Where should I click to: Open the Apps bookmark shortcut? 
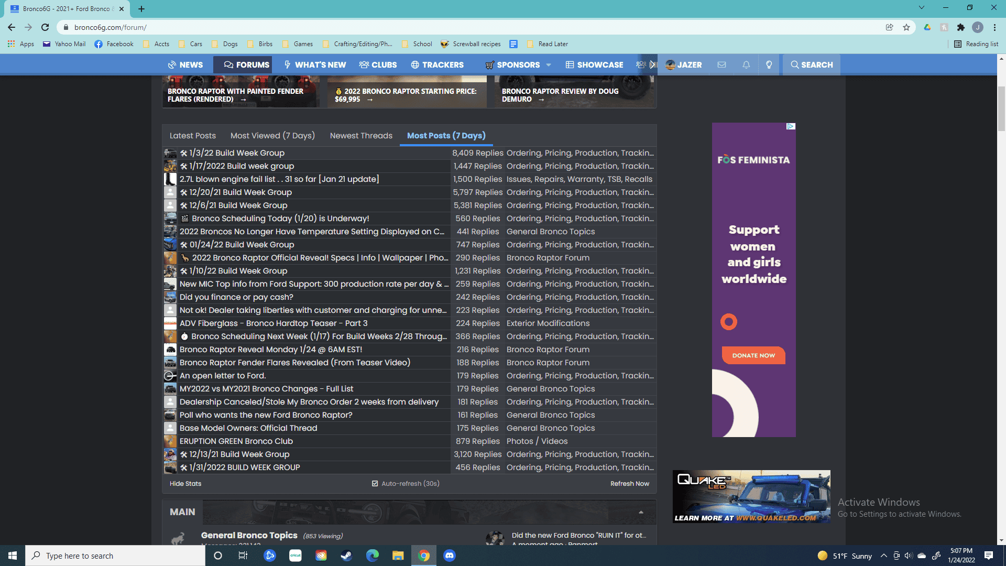coord(21,44)
